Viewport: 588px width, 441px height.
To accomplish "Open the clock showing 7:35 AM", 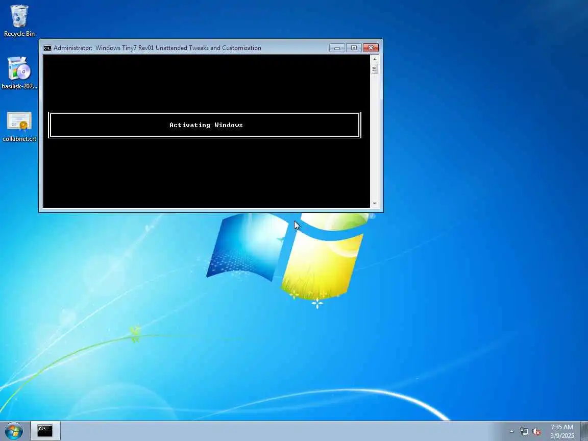I will 562,431.
